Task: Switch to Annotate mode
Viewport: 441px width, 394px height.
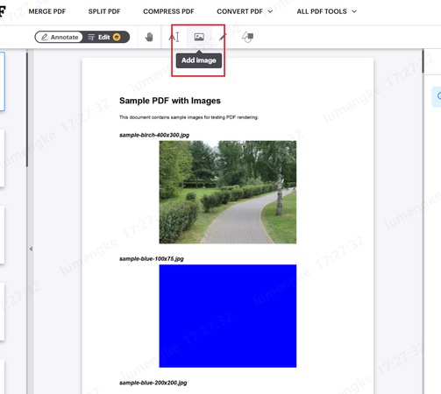Action: (x=60, y=37)
